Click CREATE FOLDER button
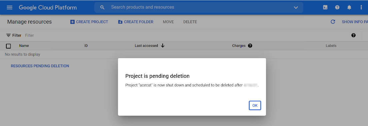 (x=136, y=22)
